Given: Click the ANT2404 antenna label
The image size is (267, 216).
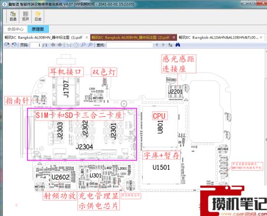Looking at the screenshot, I should point(222,149).
